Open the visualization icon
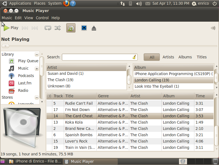Viewport: 219px width, 165px height. (x=84, y=28)
